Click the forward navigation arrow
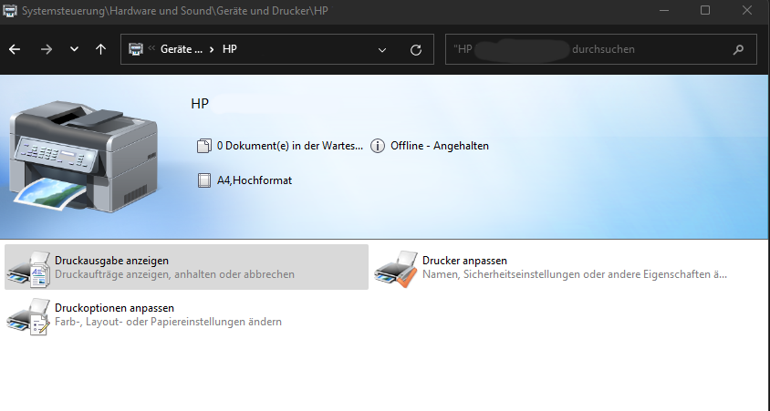770x411 pixels. (x=47, y=49)
